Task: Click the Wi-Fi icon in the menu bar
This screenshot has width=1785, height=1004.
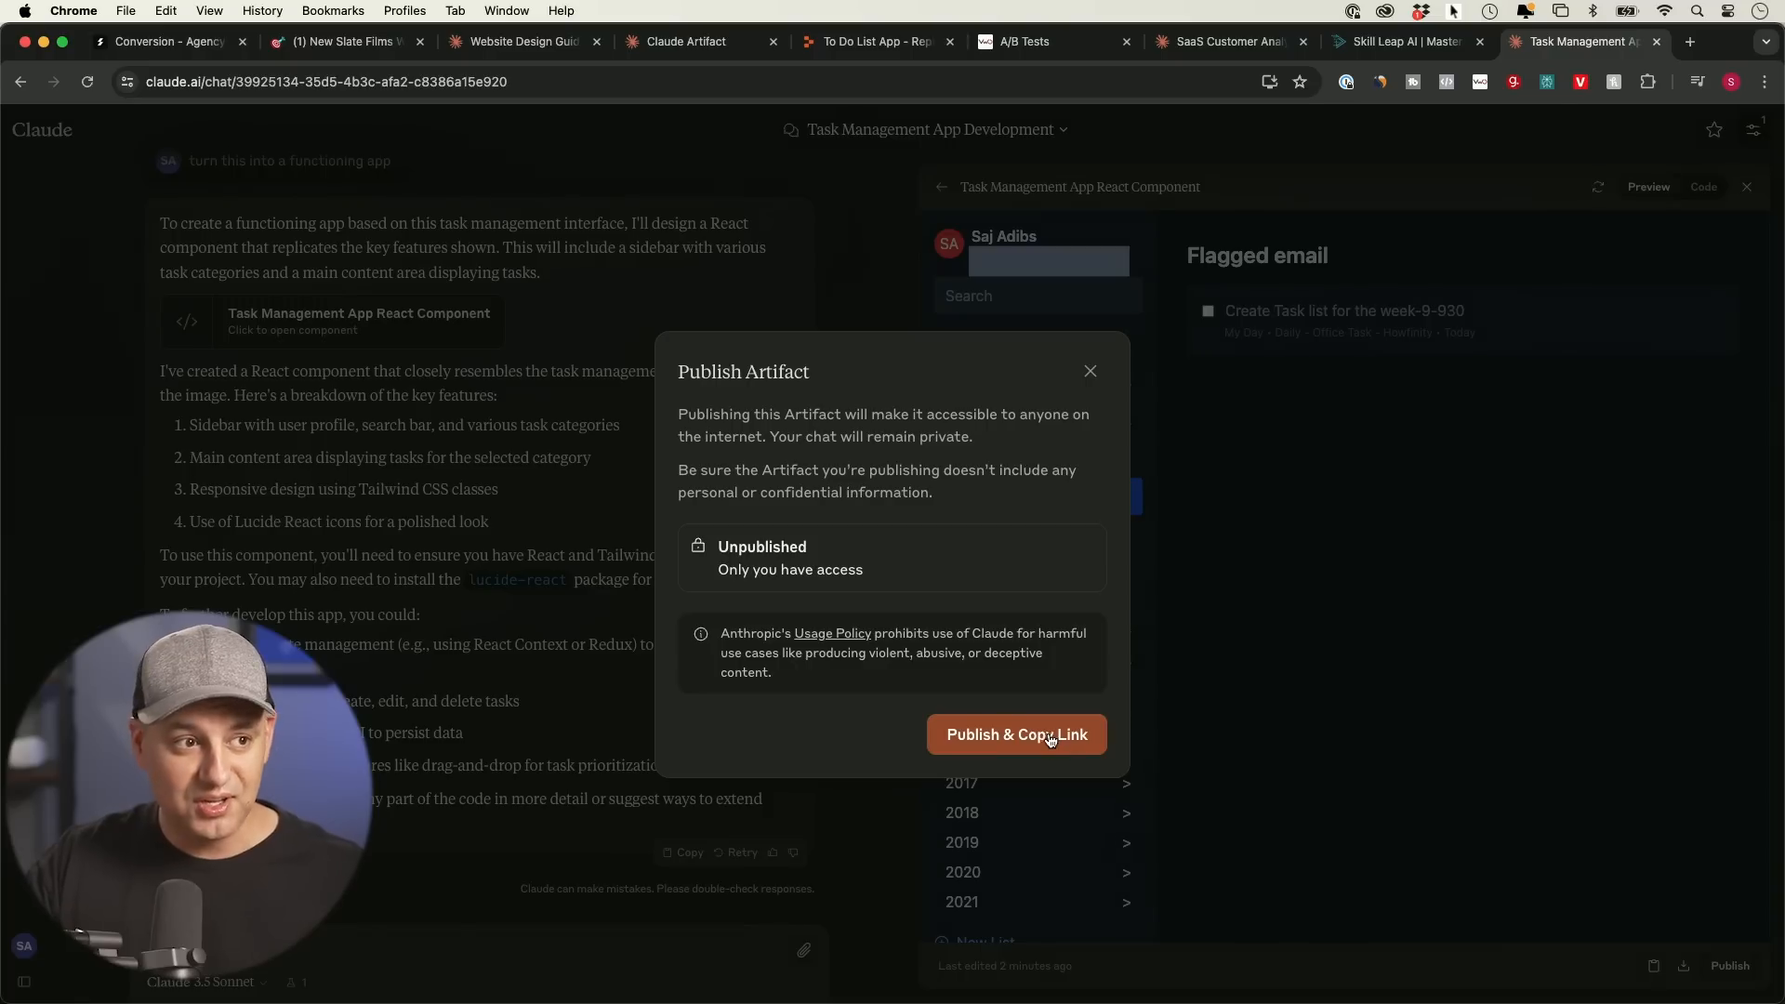Action: [1664, 11]
